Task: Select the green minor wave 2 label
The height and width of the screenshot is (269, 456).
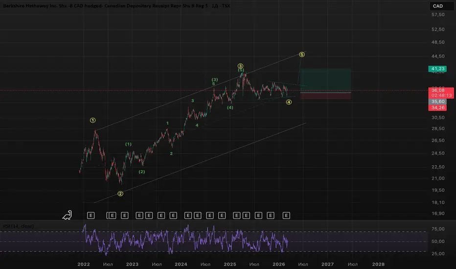Action: 171,153
